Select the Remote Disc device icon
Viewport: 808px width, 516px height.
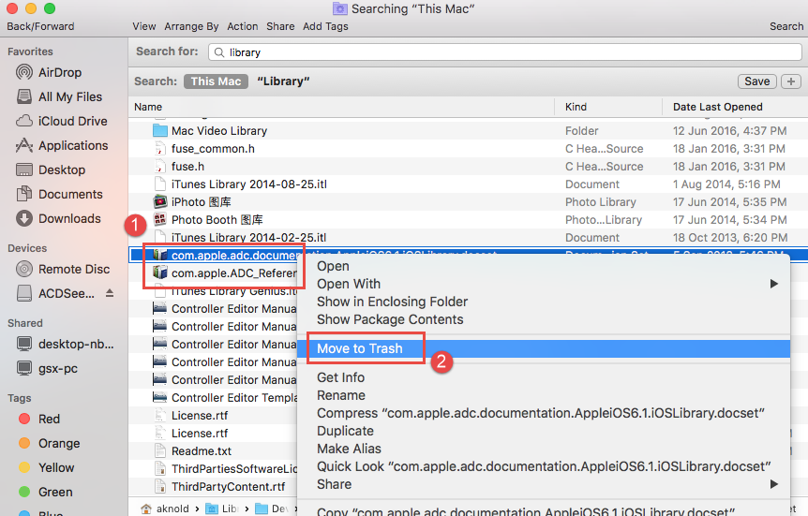[23, 269]
